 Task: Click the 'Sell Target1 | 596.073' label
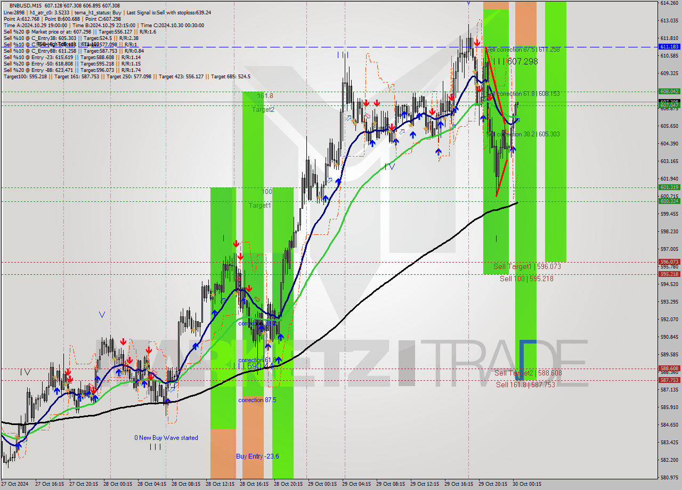(527, 266)
